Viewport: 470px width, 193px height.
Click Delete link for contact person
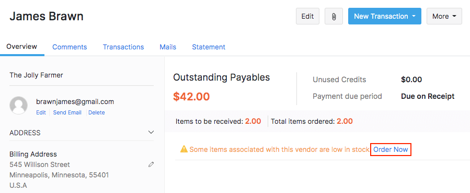(97, 112)
